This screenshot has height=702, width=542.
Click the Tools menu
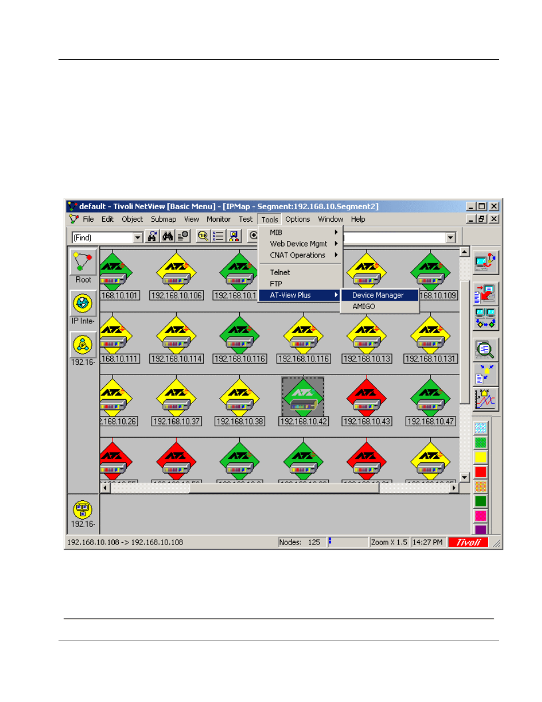(x=270, y=219)
